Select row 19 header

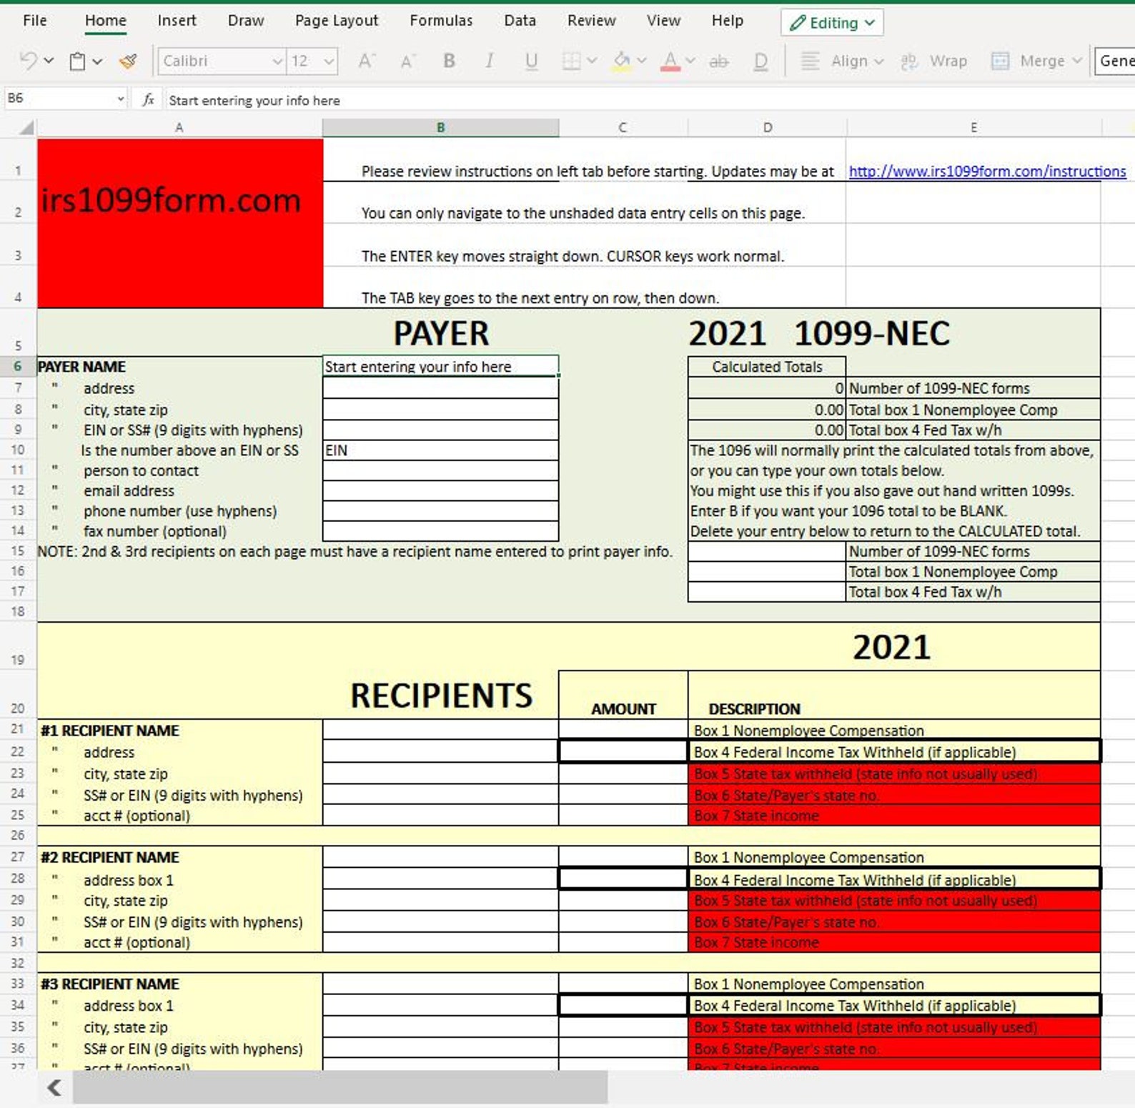(18, 646)
